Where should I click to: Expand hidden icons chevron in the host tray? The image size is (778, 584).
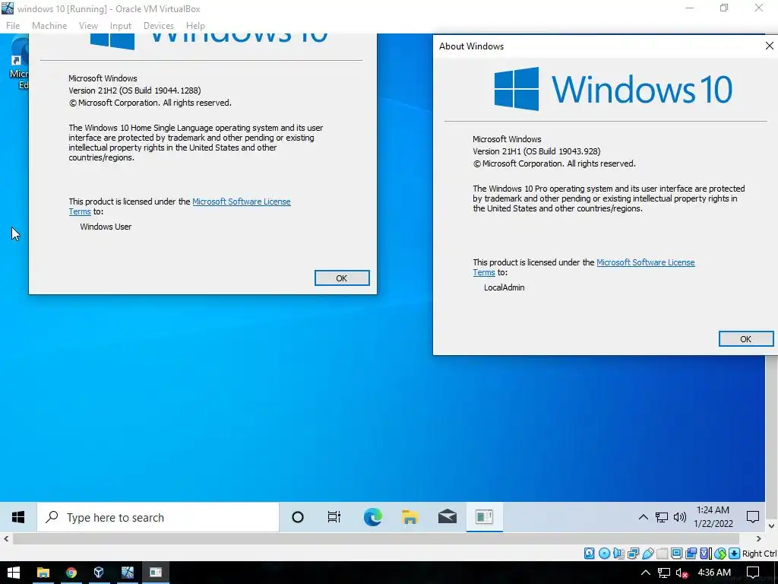(646, 573)
